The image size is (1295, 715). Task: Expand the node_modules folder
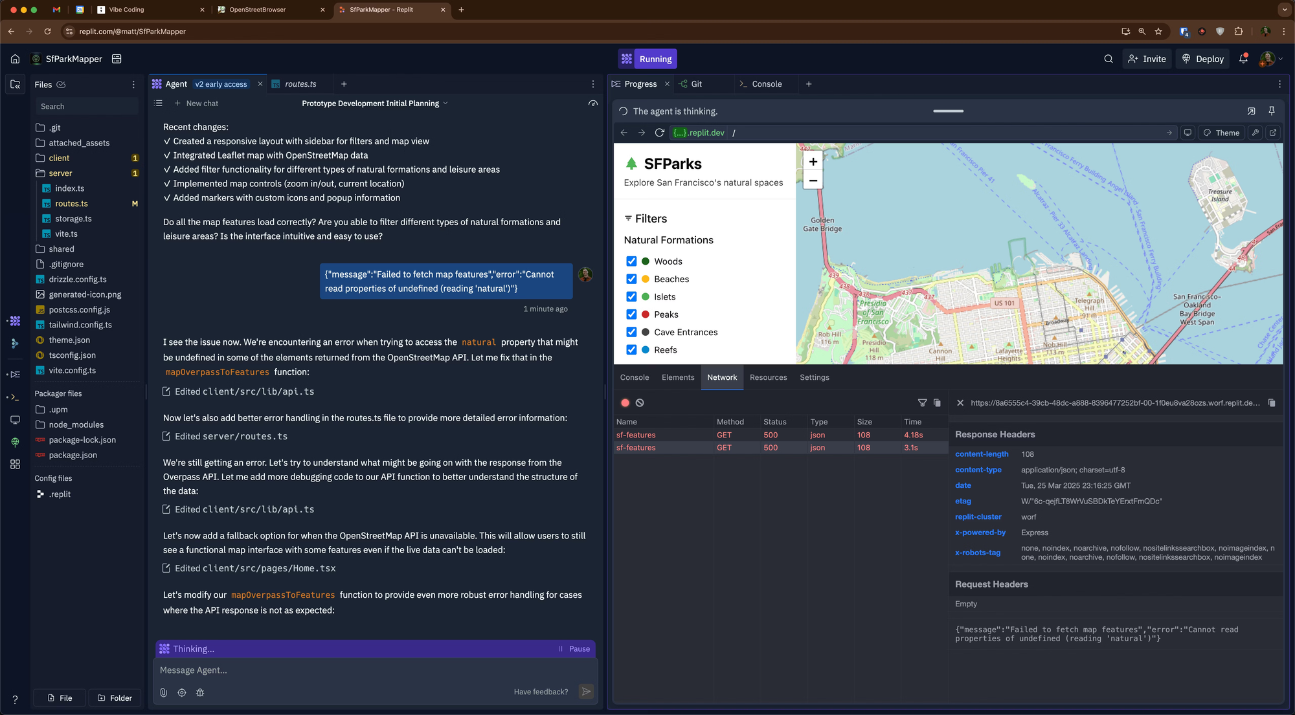coord(87,424)
